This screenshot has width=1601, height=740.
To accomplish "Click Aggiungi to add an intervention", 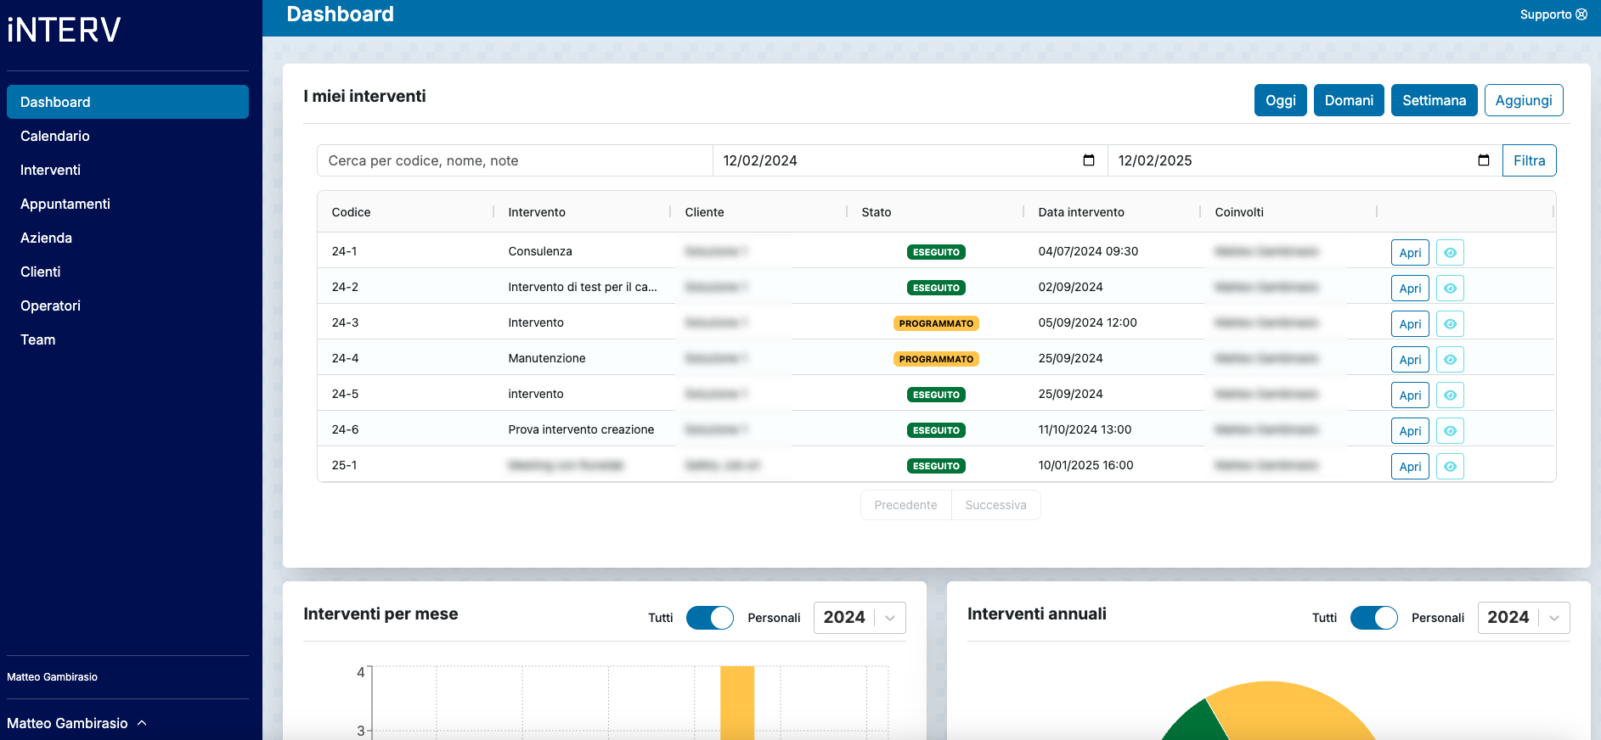I will (1524, 100).
